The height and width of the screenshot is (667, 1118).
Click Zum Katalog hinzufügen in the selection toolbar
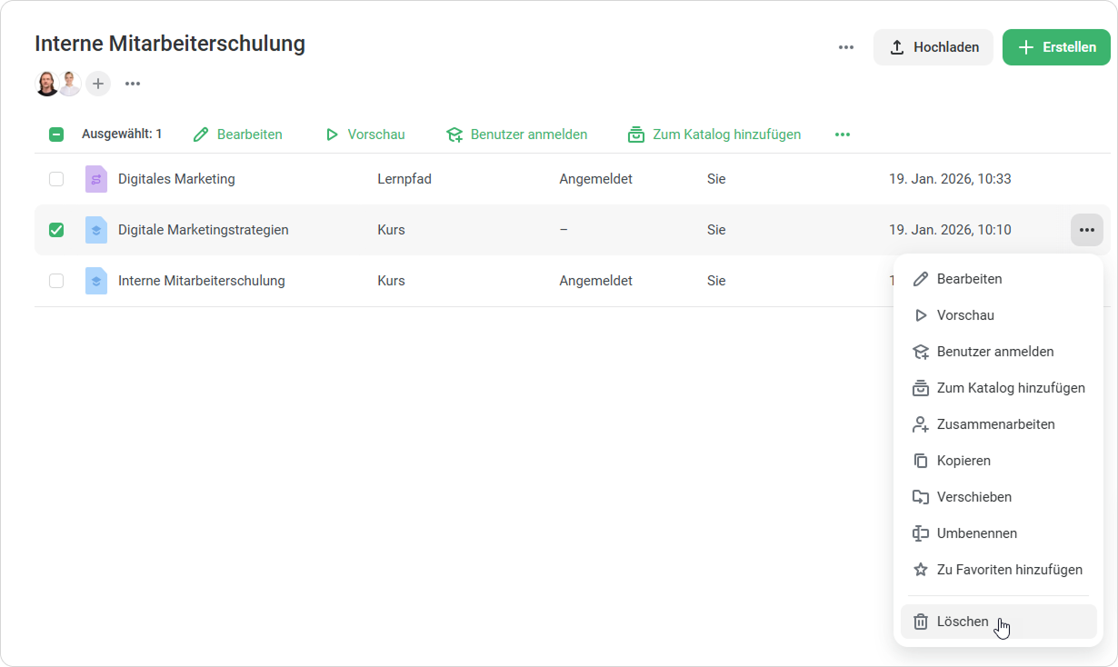click(x=714, y=134)
